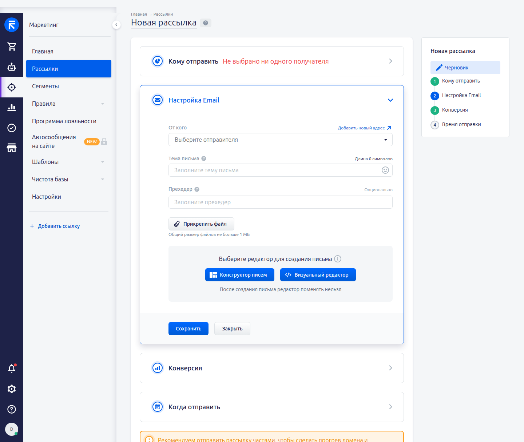Collapse the Маркетинг side menu arrow
Viewport: 524px width, 442px height.
click(x=116, y=25)
